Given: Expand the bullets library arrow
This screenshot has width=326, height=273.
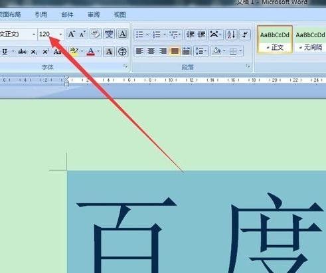Looking at the screenshot, I should 147,35.
